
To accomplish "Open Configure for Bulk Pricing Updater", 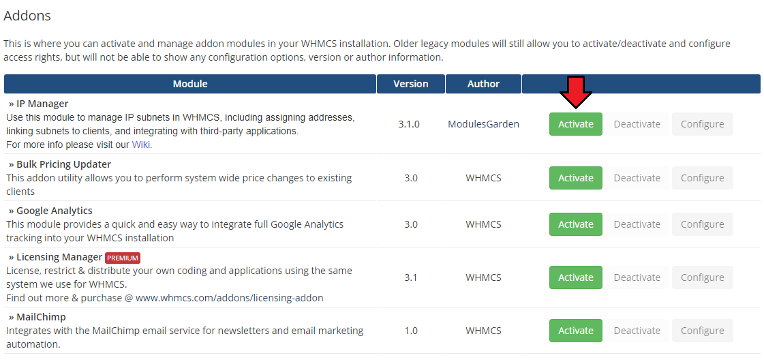I will click(702, 178).
